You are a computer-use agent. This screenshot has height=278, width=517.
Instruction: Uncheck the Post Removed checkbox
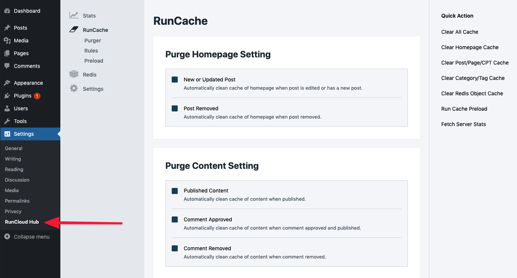[175, 108]
